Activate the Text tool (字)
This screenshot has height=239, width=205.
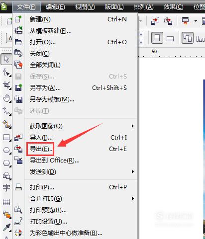click(x=6, y=188)
